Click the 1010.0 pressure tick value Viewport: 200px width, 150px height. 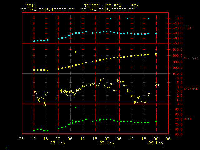(177, 50)
